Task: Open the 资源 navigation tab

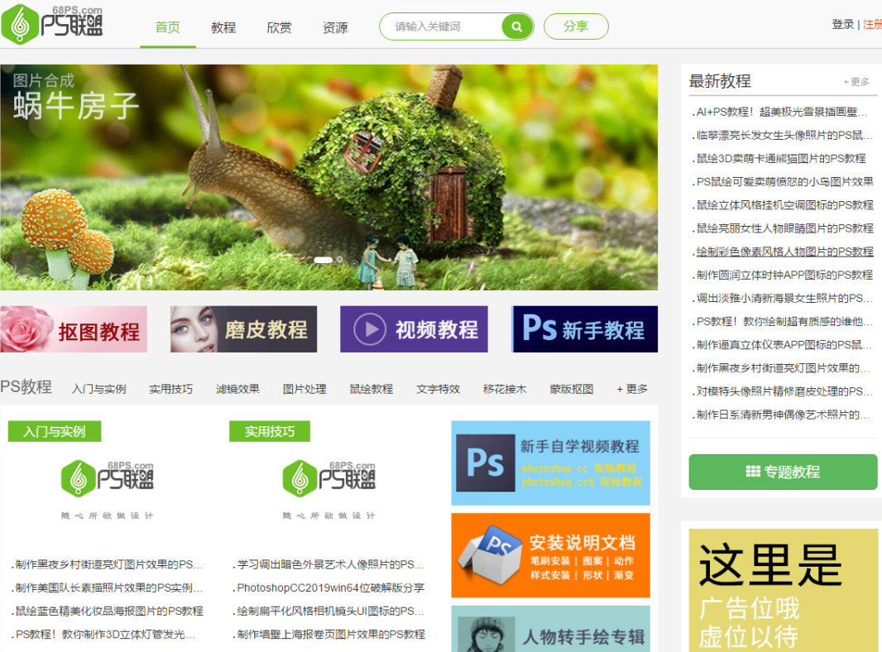Action: [335, 27]
